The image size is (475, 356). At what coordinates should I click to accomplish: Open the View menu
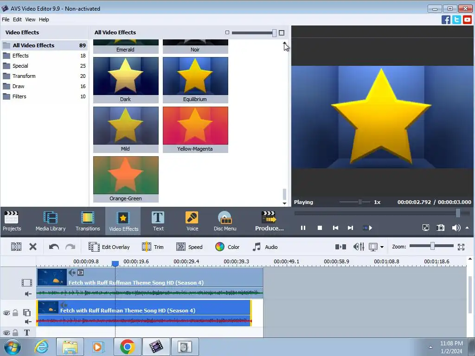[x=30, y=19]
